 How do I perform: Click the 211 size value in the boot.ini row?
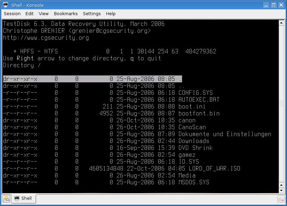(108, 106)
